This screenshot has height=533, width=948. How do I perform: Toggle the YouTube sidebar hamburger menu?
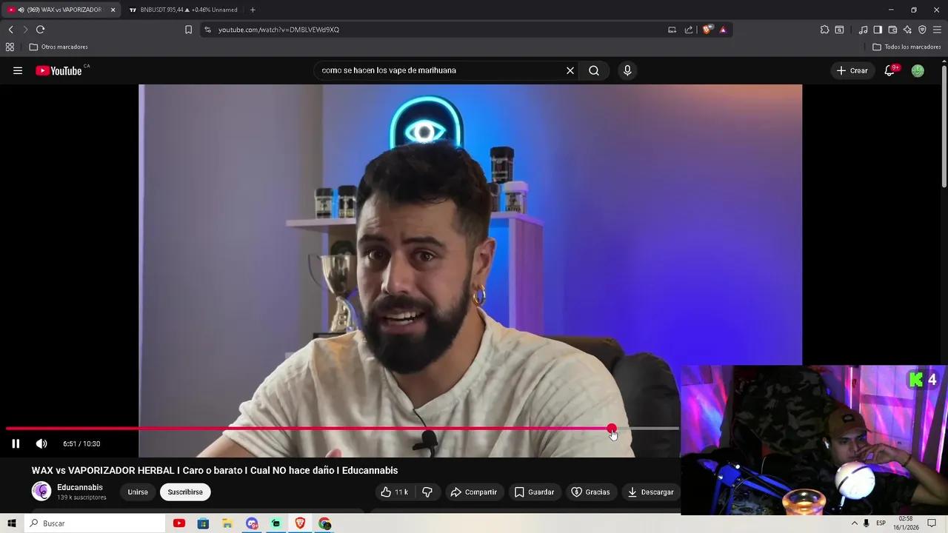pyautogui.click(x=18, y=70)
